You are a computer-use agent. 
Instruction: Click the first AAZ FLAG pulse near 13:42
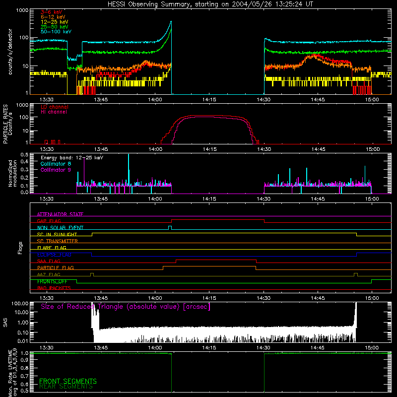(92, 274)
